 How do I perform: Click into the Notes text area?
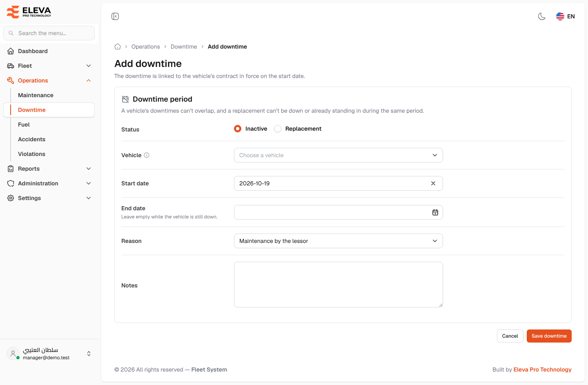tap(339, 285)
